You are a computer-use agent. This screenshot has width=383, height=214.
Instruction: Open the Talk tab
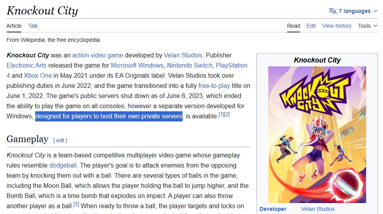coord(33,26)
